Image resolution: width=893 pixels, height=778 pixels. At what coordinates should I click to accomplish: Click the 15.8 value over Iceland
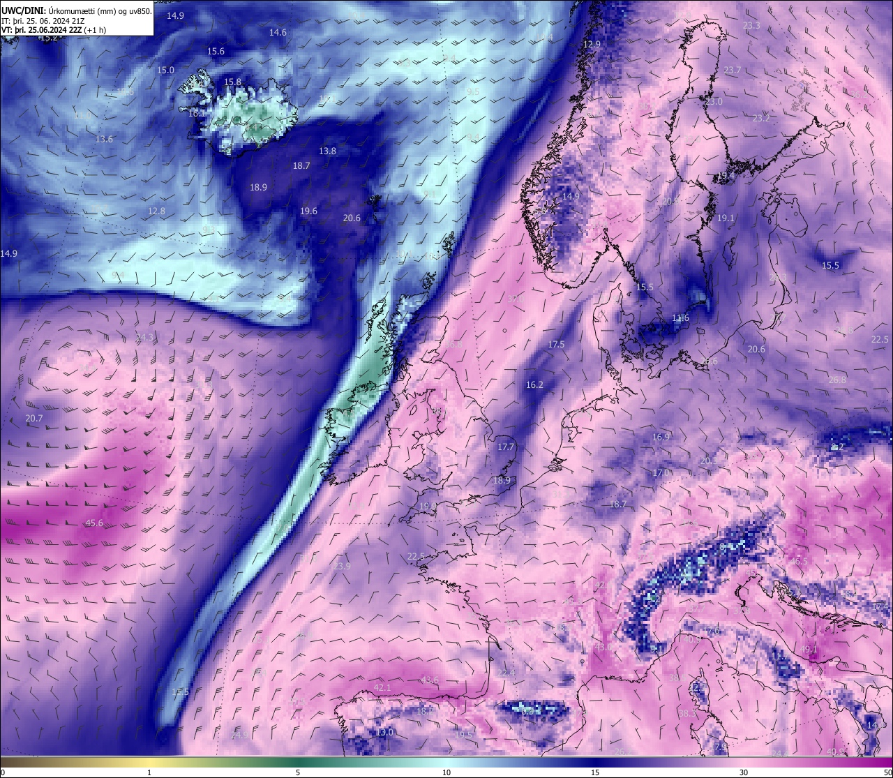232,82
